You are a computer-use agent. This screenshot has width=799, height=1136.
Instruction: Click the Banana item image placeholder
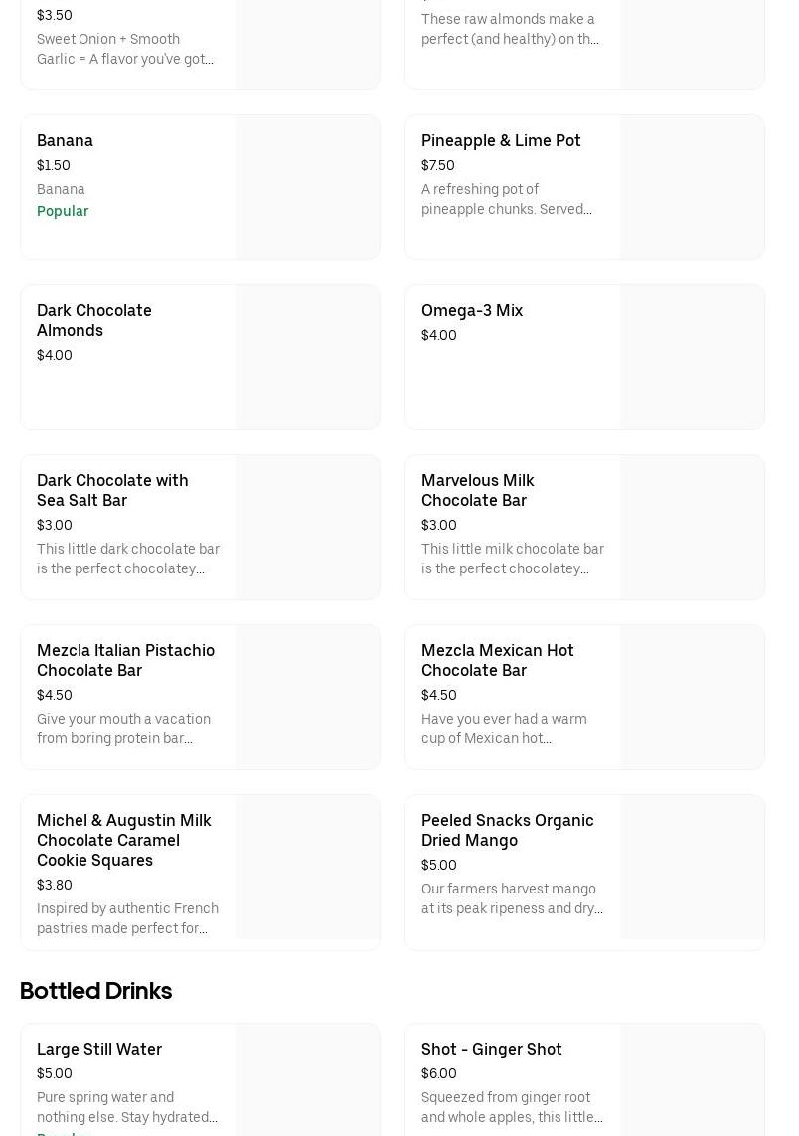point(307,188)
